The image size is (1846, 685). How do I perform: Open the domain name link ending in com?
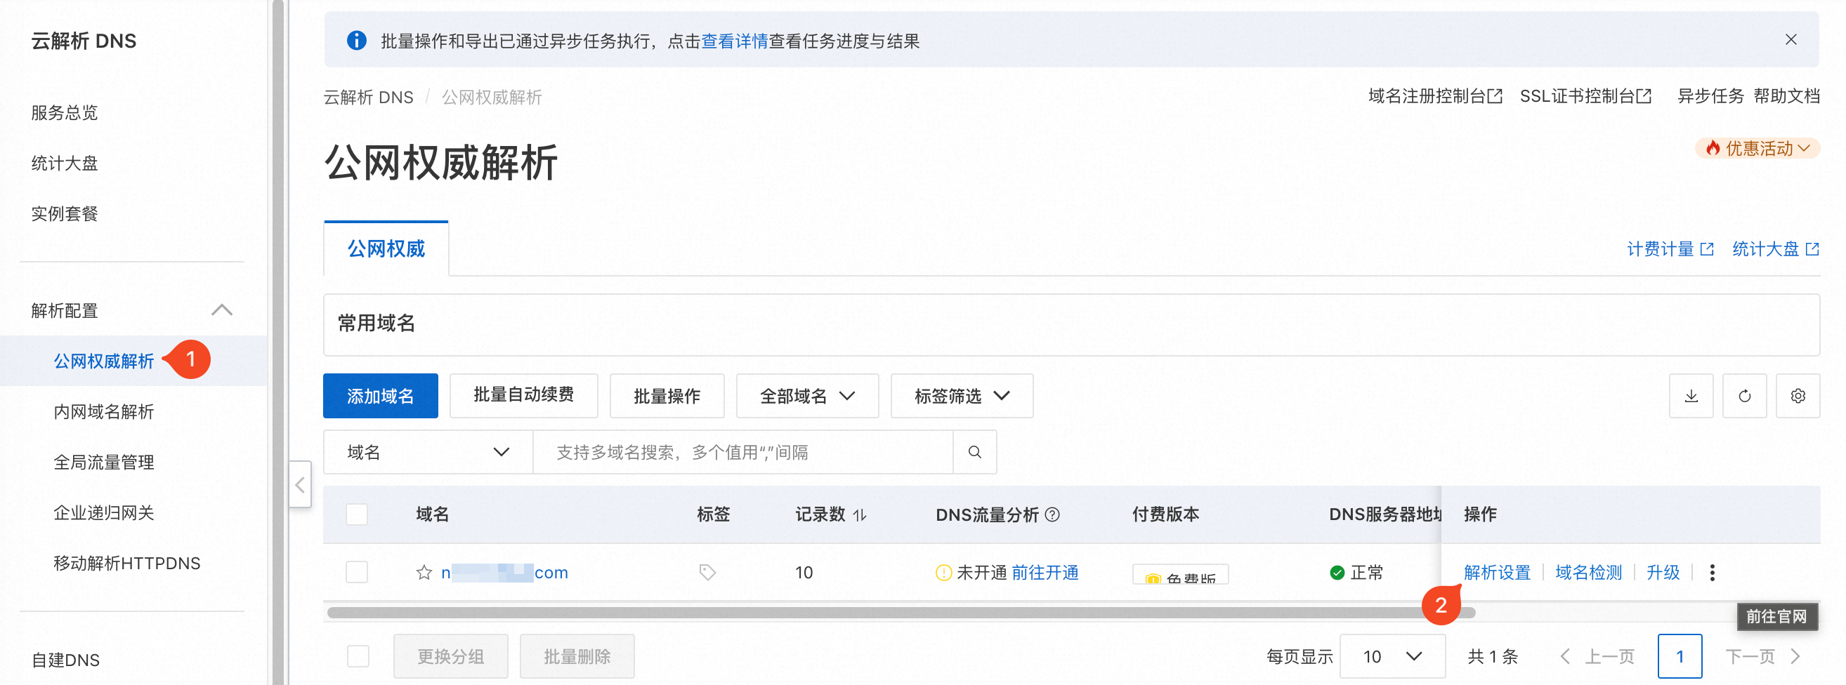504,573
